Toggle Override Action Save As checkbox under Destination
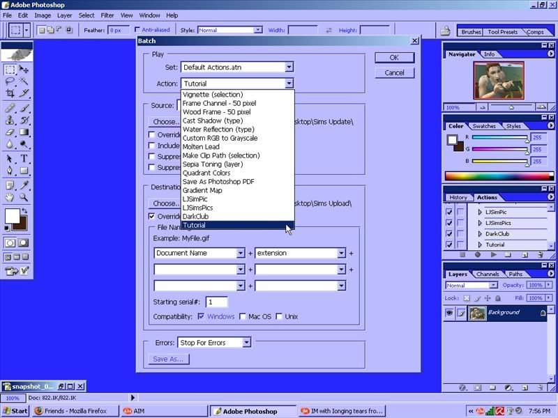This screenshot has width=558, height=418. point(152,216)
